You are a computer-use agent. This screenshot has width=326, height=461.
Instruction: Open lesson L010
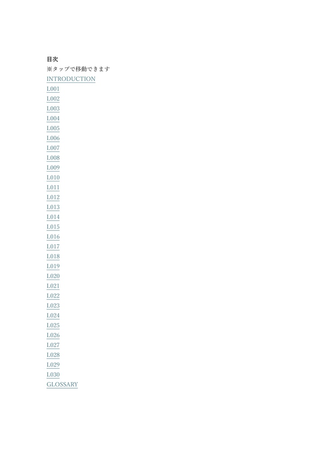click(53, 177)
